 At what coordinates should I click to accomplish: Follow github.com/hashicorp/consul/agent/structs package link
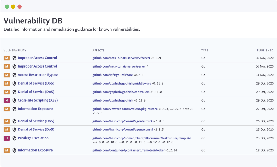(x=123, y=121)
